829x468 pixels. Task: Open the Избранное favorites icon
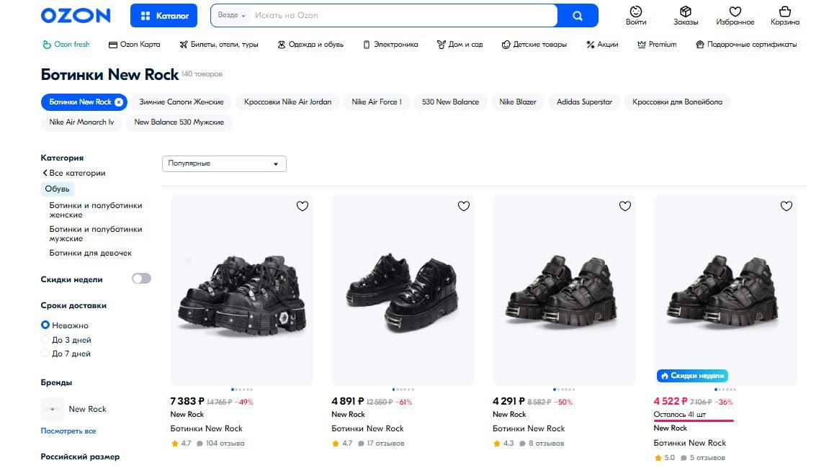click(735, 15)
